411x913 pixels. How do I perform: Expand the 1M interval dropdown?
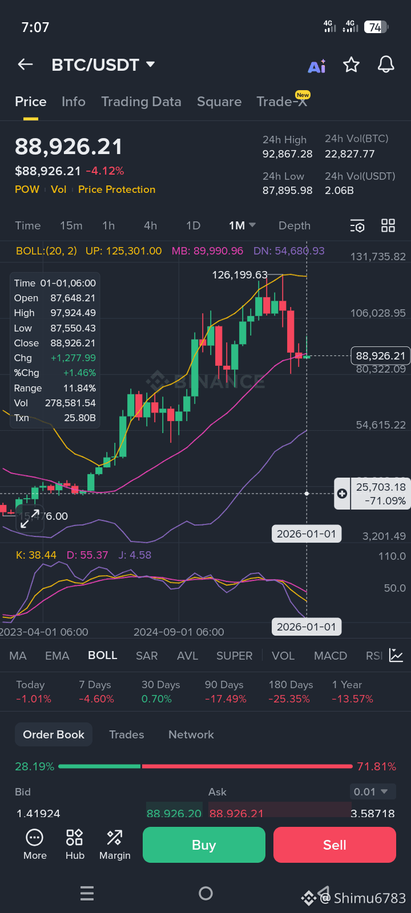[242, 225]
